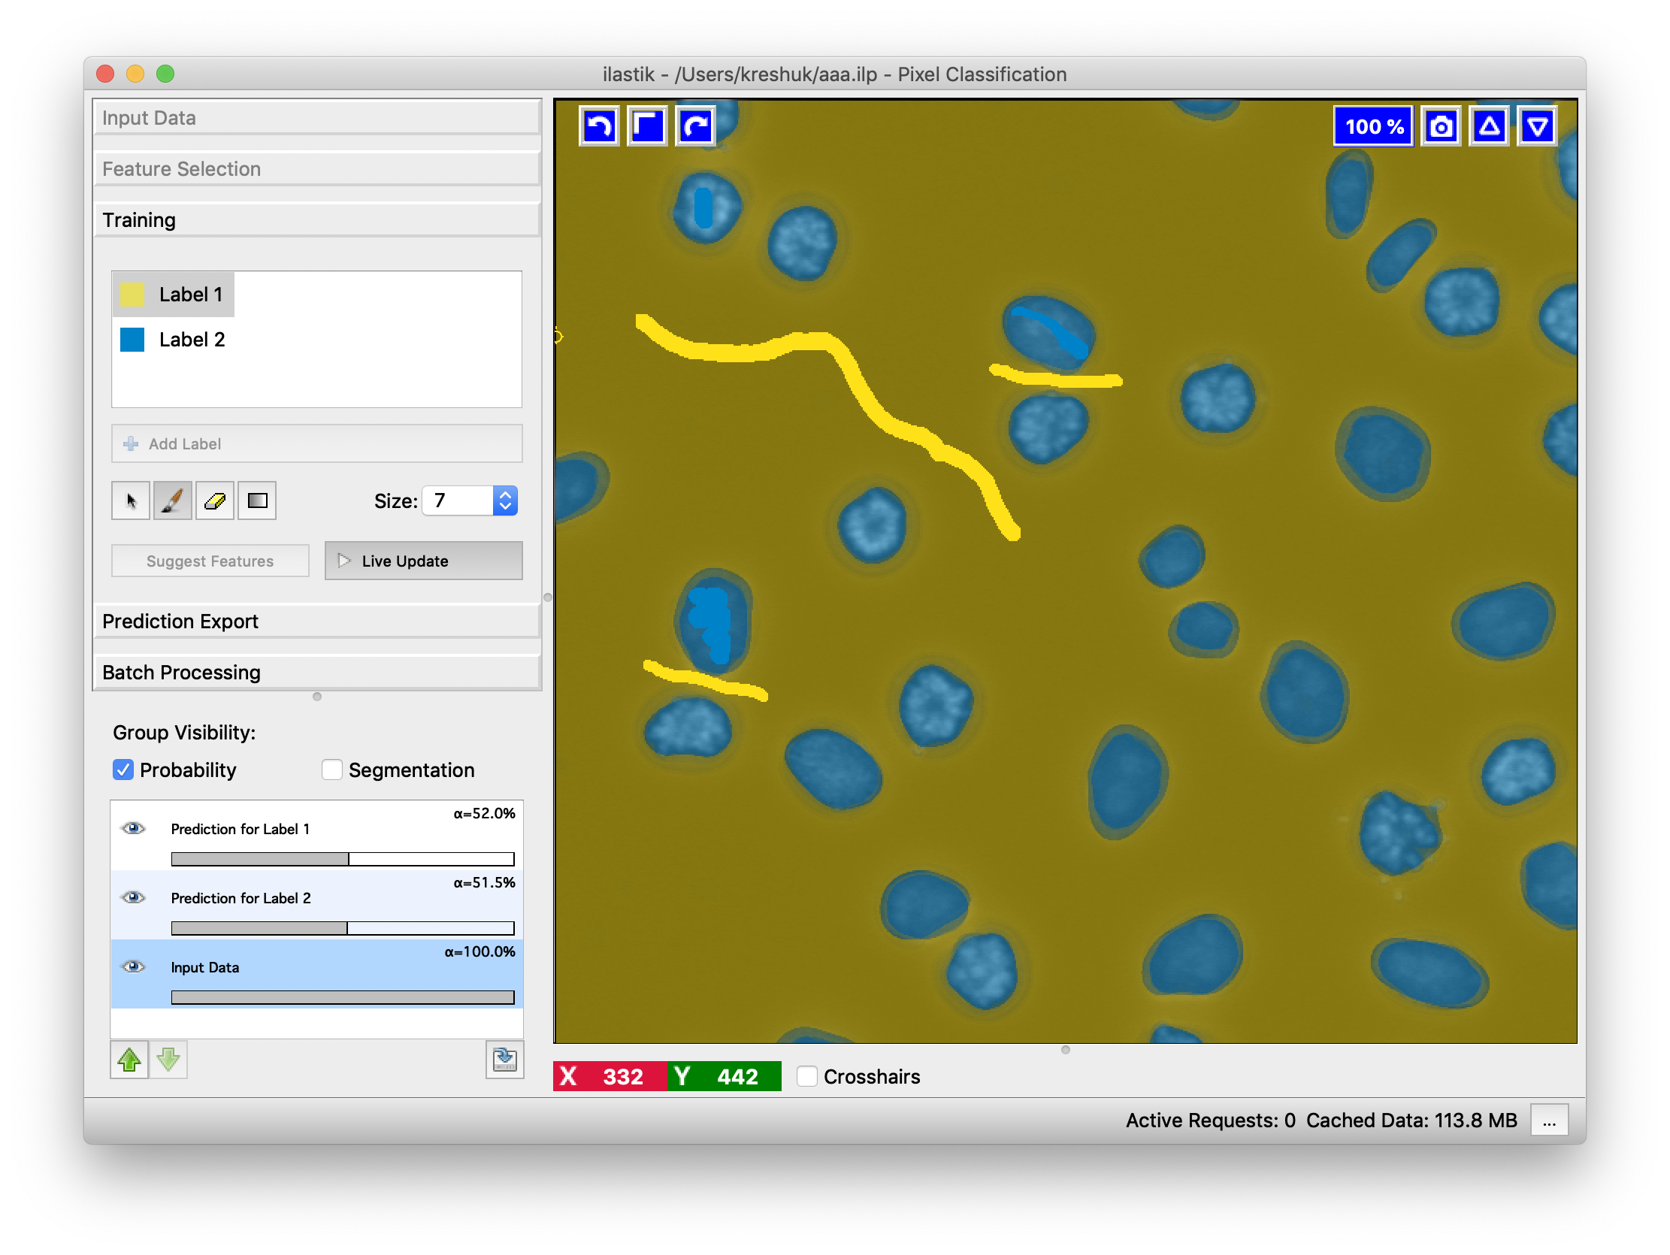Select Label 1 in the label list
Screen dimensions: 1670x1255
[x=174, y=295]
